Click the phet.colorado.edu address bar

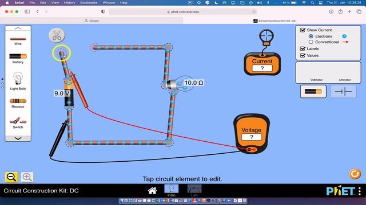coord(183,11)
